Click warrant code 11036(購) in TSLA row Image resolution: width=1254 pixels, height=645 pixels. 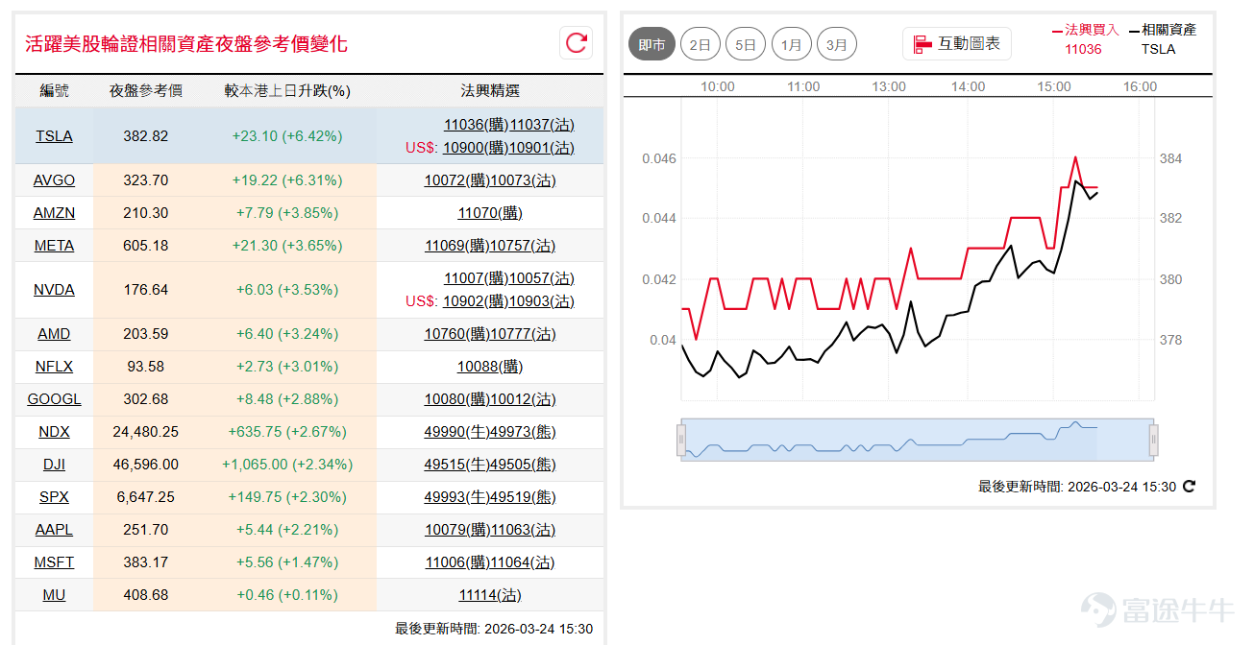[476, 125]
